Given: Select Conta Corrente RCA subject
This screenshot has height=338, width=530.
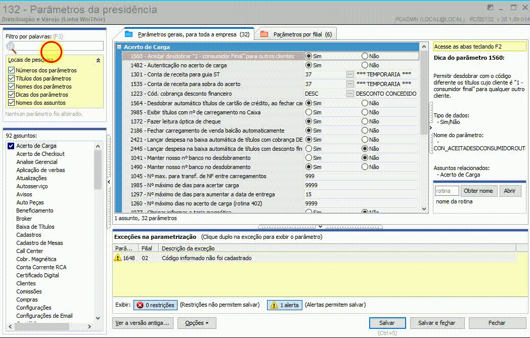Looking at the screenshot, I should click(41, 267).
